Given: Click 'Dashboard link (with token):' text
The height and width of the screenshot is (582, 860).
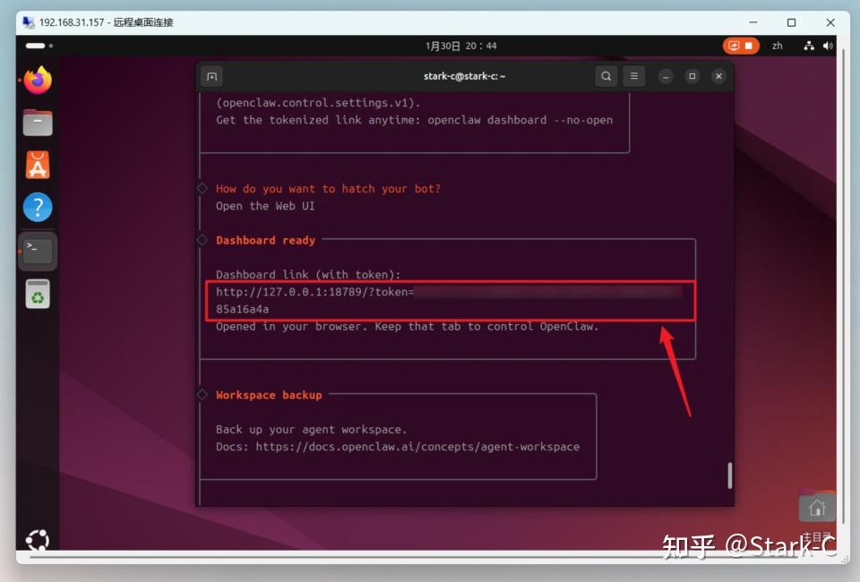Looking at the screenshot, I should (x=308, y=275).
